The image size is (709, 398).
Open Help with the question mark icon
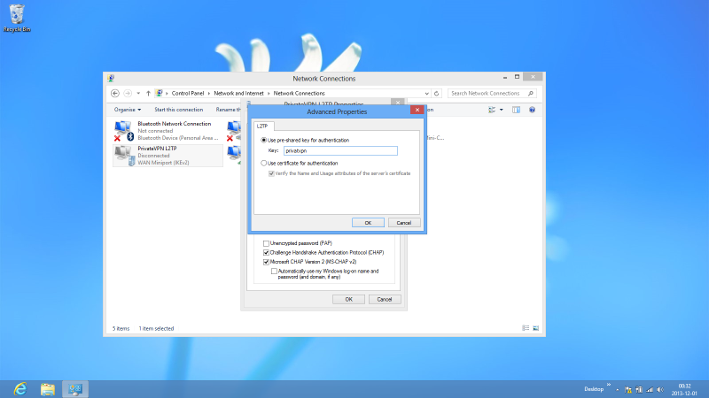(x=532, y=110)
